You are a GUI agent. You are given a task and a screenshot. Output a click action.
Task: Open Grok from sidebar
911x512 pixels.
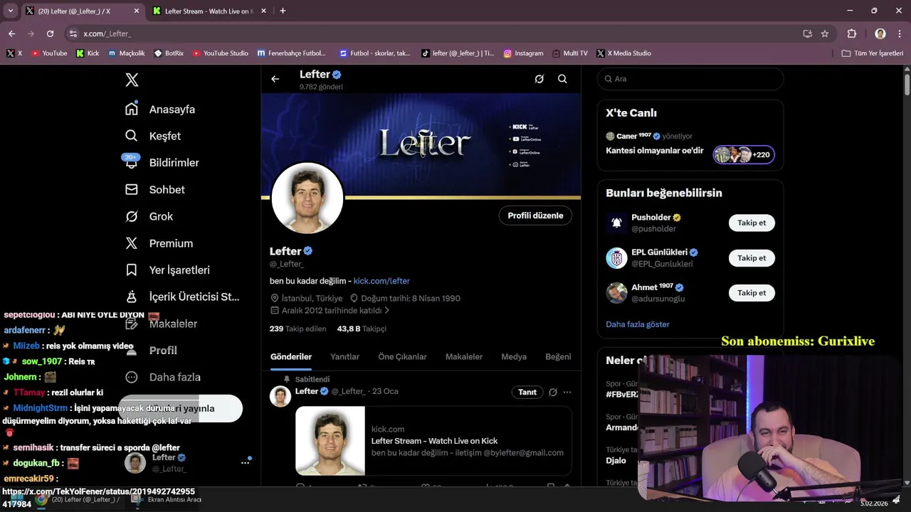[x=149, y=216]
